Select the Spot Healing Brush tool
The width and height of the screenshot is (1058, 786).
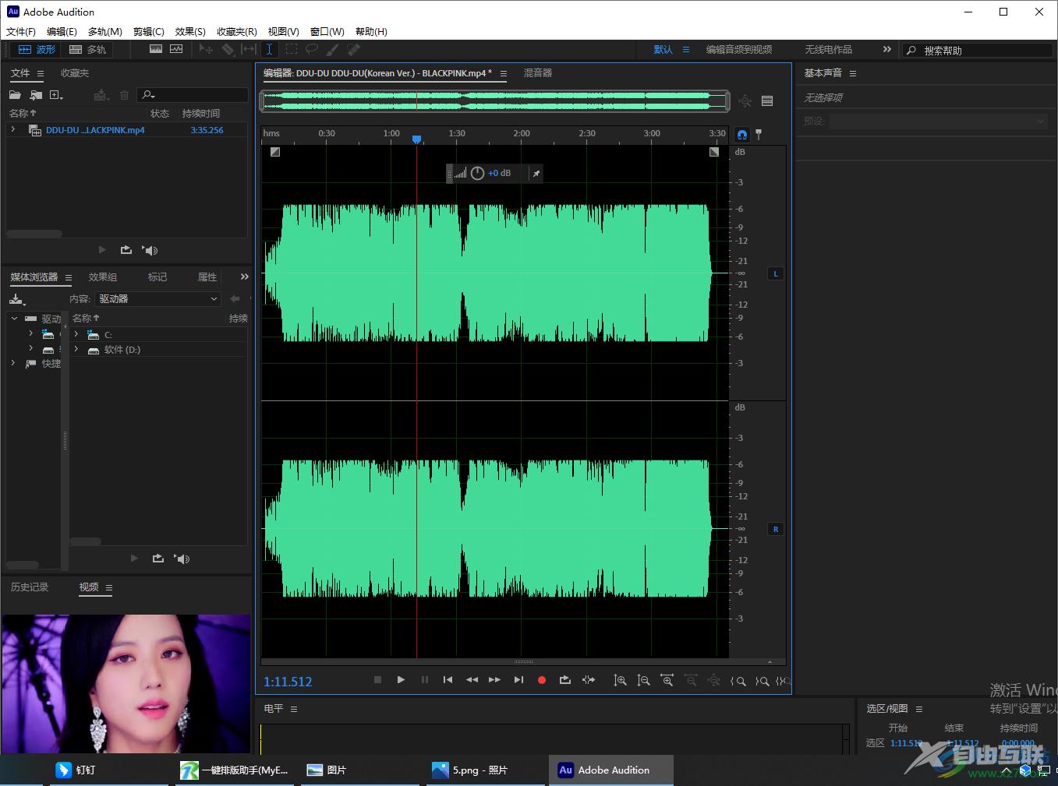[x=354, y=49]
